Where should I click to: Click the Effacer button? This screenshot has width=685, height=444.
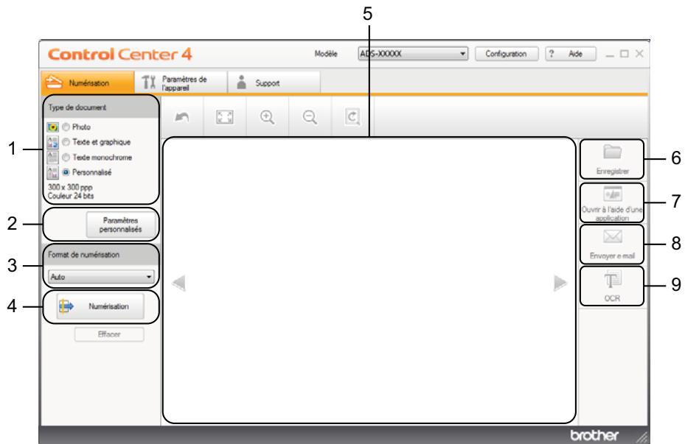pos(109,334)
